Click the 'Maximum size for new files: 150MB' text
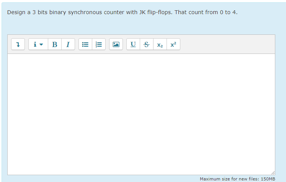 coord(237,179)
